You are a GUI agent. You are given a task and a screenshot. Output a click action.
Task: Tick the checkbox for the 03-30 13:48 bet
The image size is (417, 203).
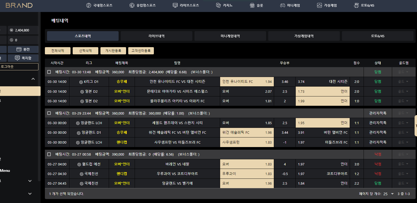[x=49, y=72]
